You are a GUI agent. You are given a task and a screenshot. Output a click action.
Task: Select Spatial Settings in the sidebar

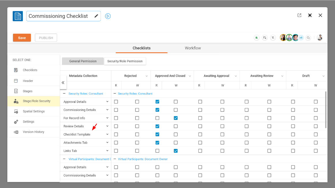click(x=33, y=111)
